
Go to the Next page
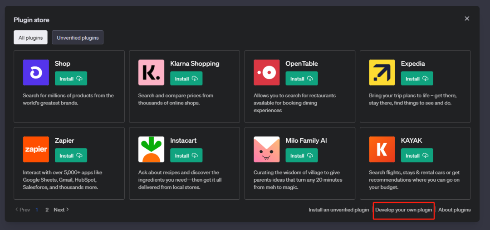pos(61,210)
